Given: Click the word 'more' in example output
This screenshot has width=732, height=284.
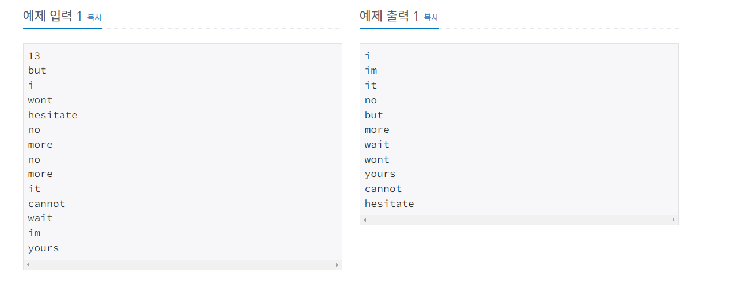Looking at the screenshot, I should click(377, 129).
